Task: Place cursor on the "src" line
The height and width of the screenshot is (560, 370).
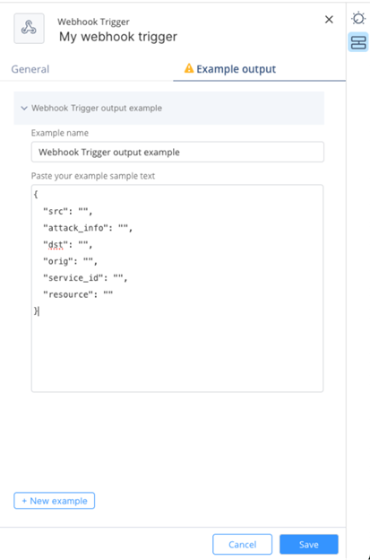Action: [68, 212]
